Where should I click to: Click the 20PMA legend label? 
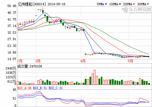pos(128,4)
